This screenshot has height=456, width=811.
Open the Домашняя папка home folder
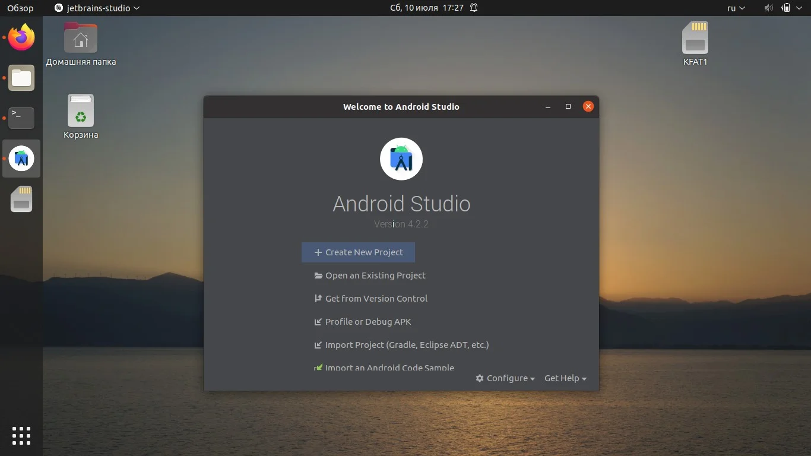[x=81, y=44]
